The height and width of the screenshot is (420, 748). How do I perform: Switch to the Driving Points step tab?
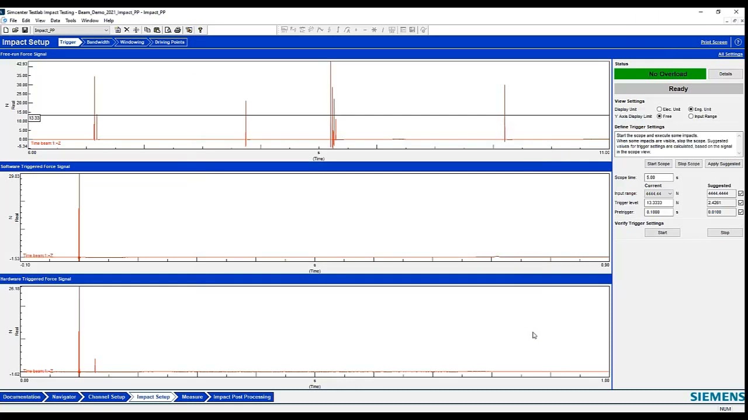tap(169, 42)
